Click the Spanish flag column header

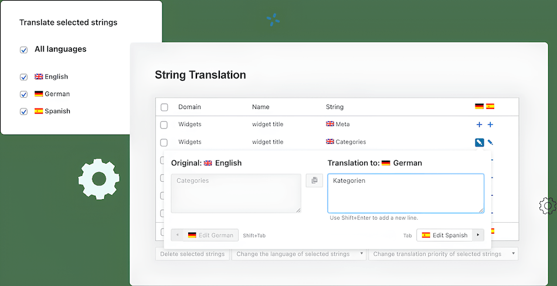point(490,106)
